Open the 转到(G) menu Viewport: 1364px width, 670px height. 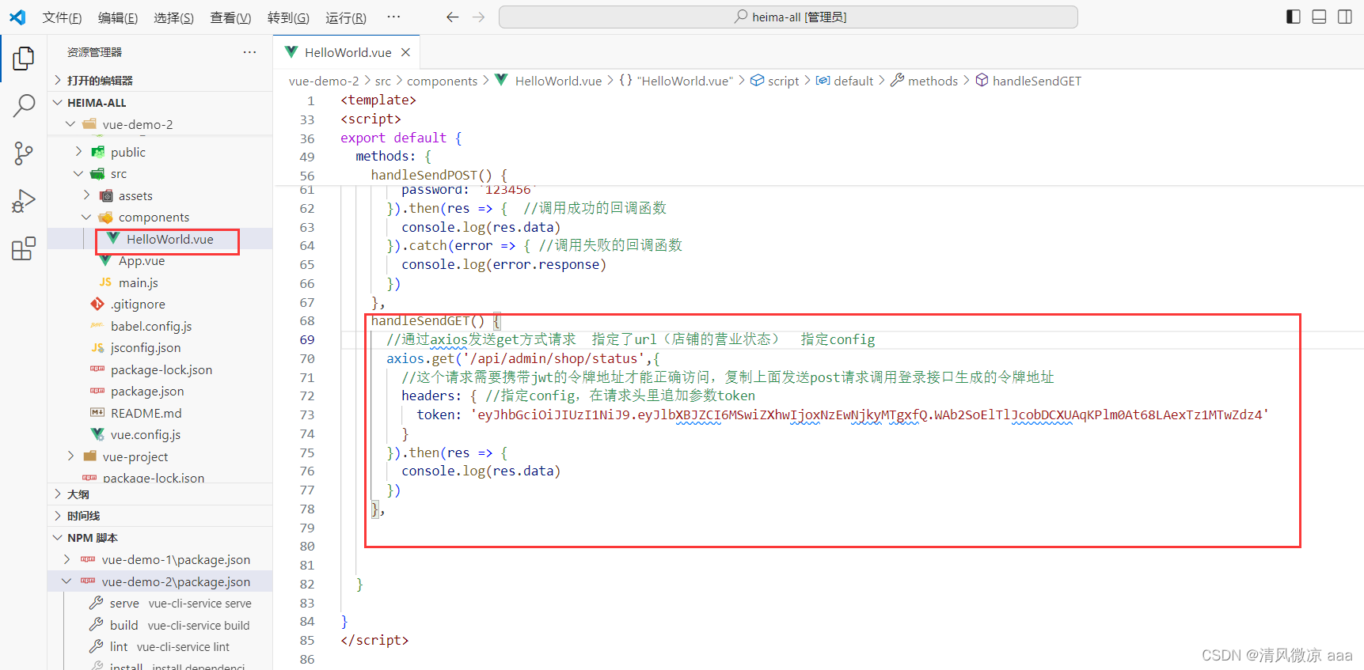coord(288,17)
